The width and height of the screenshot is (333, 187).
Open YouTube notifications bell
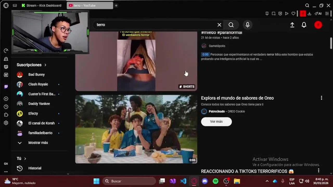coord(304,25)
